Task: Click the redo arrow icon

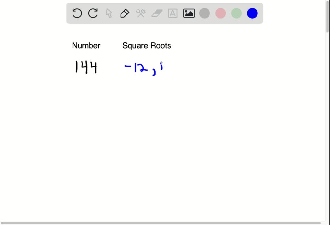Action: 92,13
